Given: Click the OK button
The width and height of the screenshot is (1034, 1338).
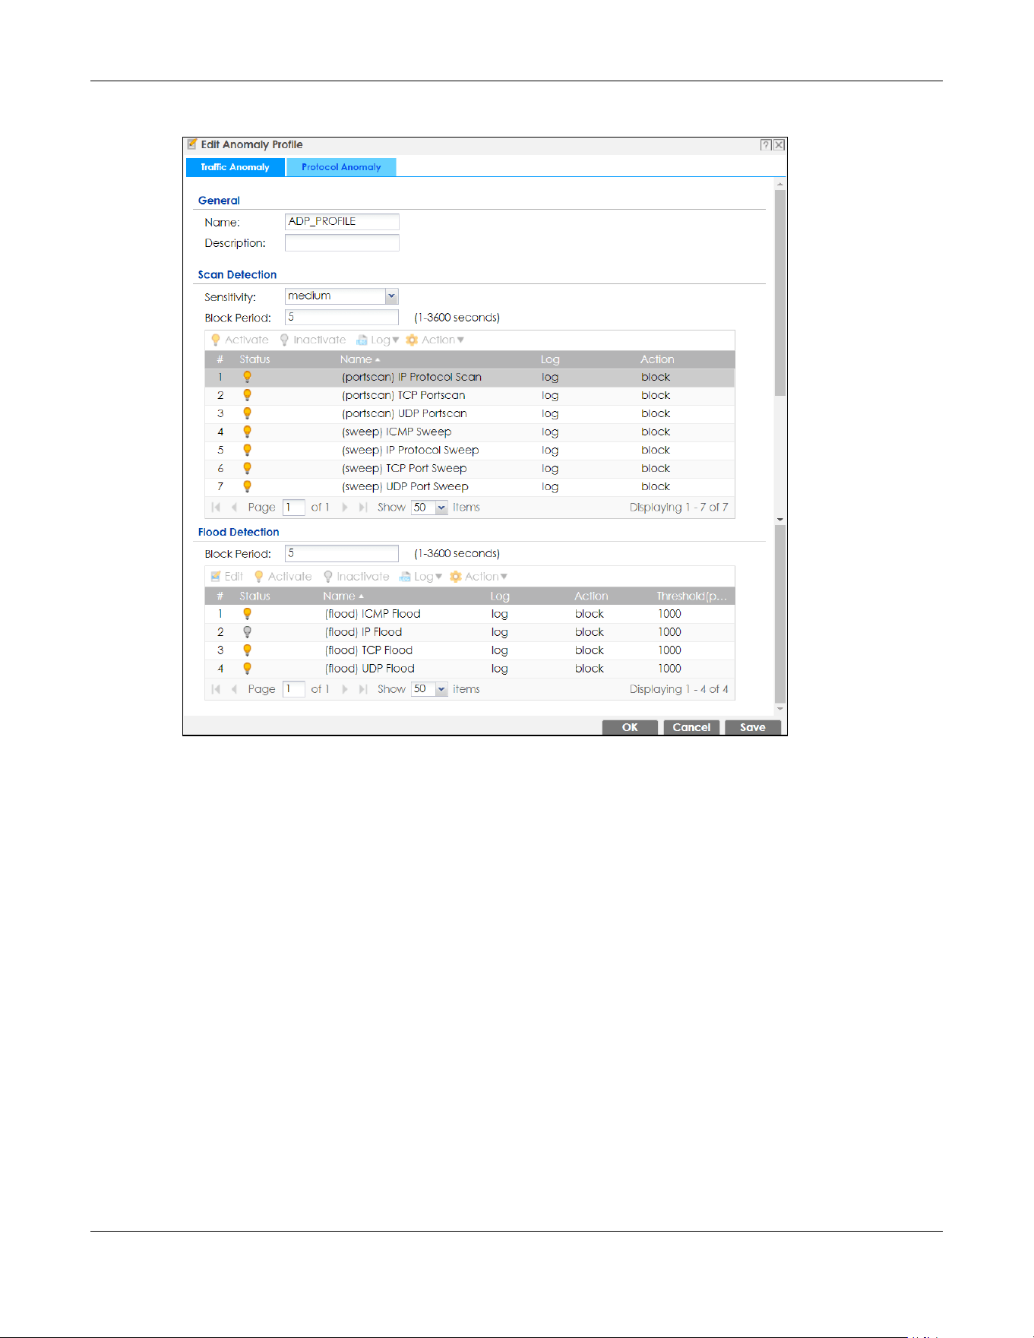Looking at the screenshot, I should click(x=630, y=727).
